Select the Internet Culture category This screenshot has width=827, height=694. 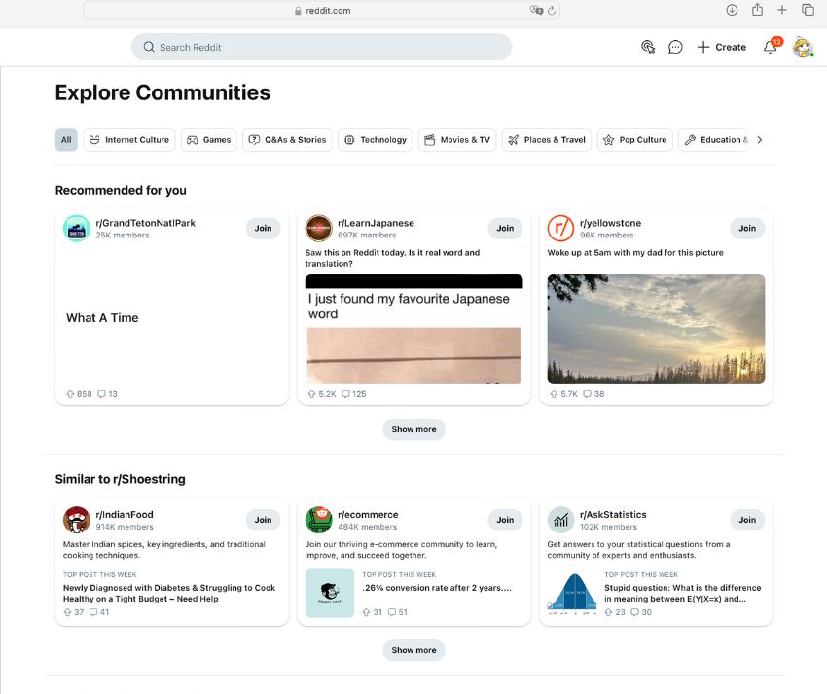[x=129, y=140]
